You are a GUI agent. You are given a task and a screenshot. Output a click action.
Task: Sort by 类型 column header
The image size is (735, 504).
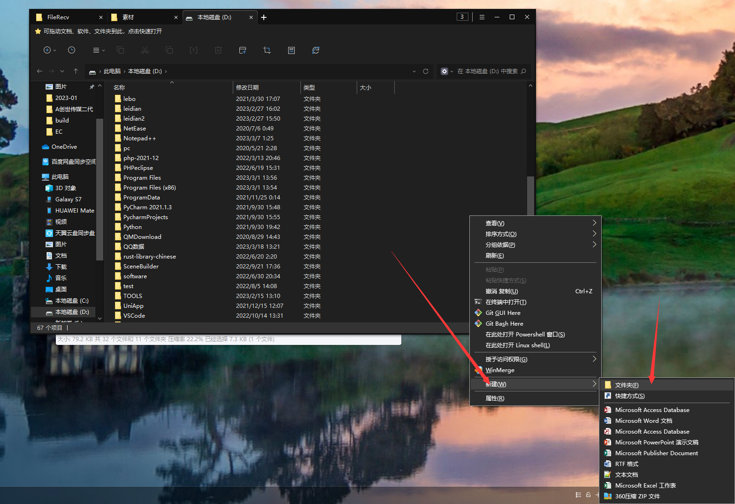tap(329, 88)
